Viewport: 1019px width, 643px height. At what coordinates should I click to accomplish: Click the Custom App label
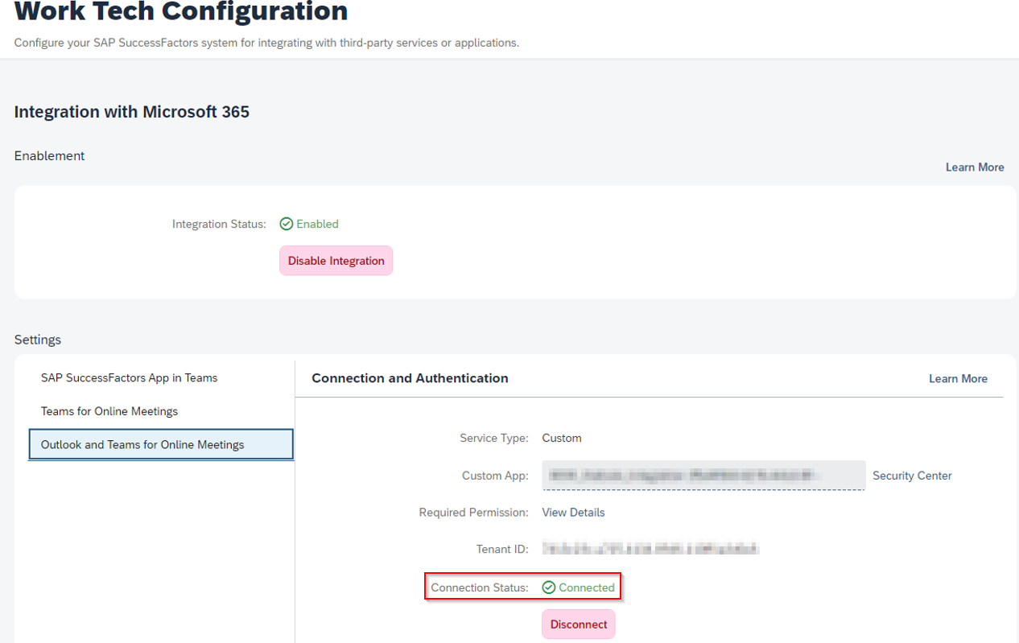(495, 476)
